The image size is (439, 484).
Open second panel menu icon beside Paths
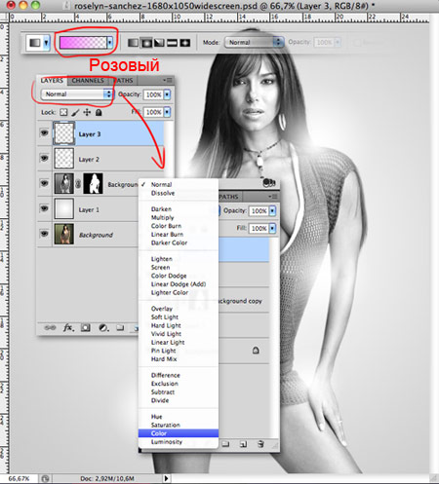click(x=273, y=197)
